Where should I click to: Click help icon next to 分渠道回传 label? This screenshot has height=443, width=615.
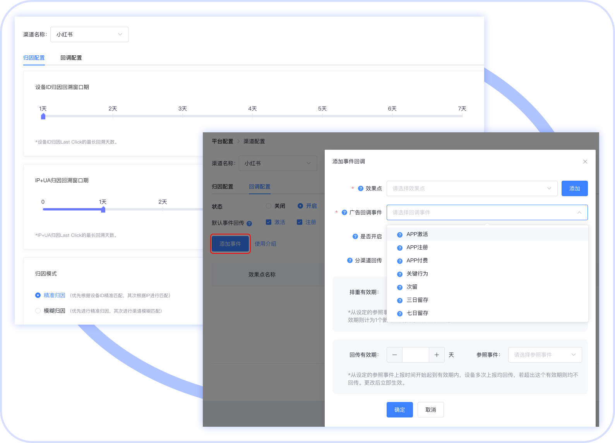[x=350, y=260]
